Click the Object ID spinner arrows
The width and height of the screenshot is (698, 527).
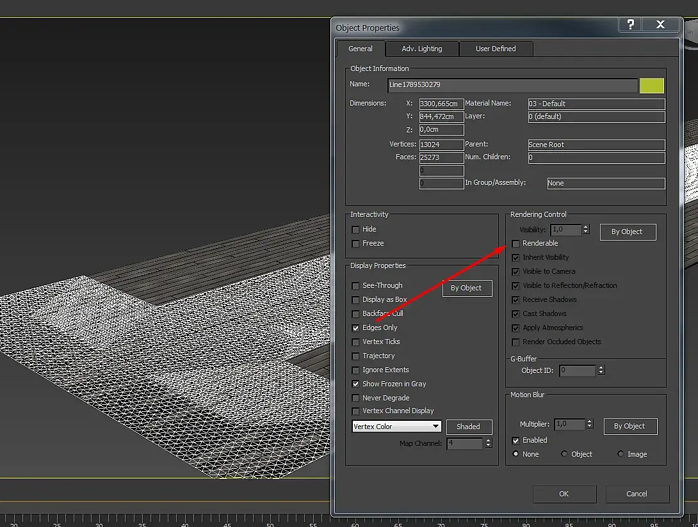(601, 370)
